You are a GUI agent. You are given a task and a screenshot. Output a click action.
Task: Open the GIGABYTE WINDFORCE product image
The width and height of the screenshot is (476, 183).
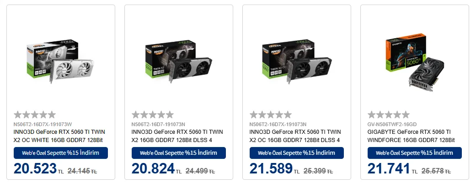[x=415, y=61]
